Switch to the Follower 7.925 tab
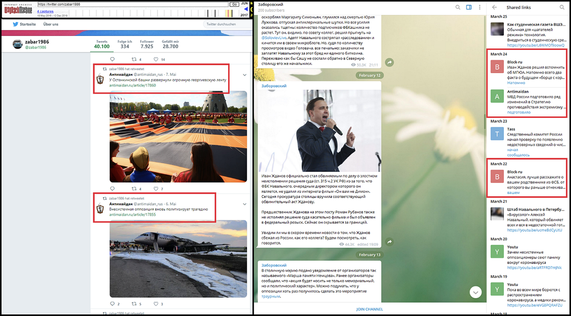Viewport: 571px width, 316px height. [x=147, y=44]
